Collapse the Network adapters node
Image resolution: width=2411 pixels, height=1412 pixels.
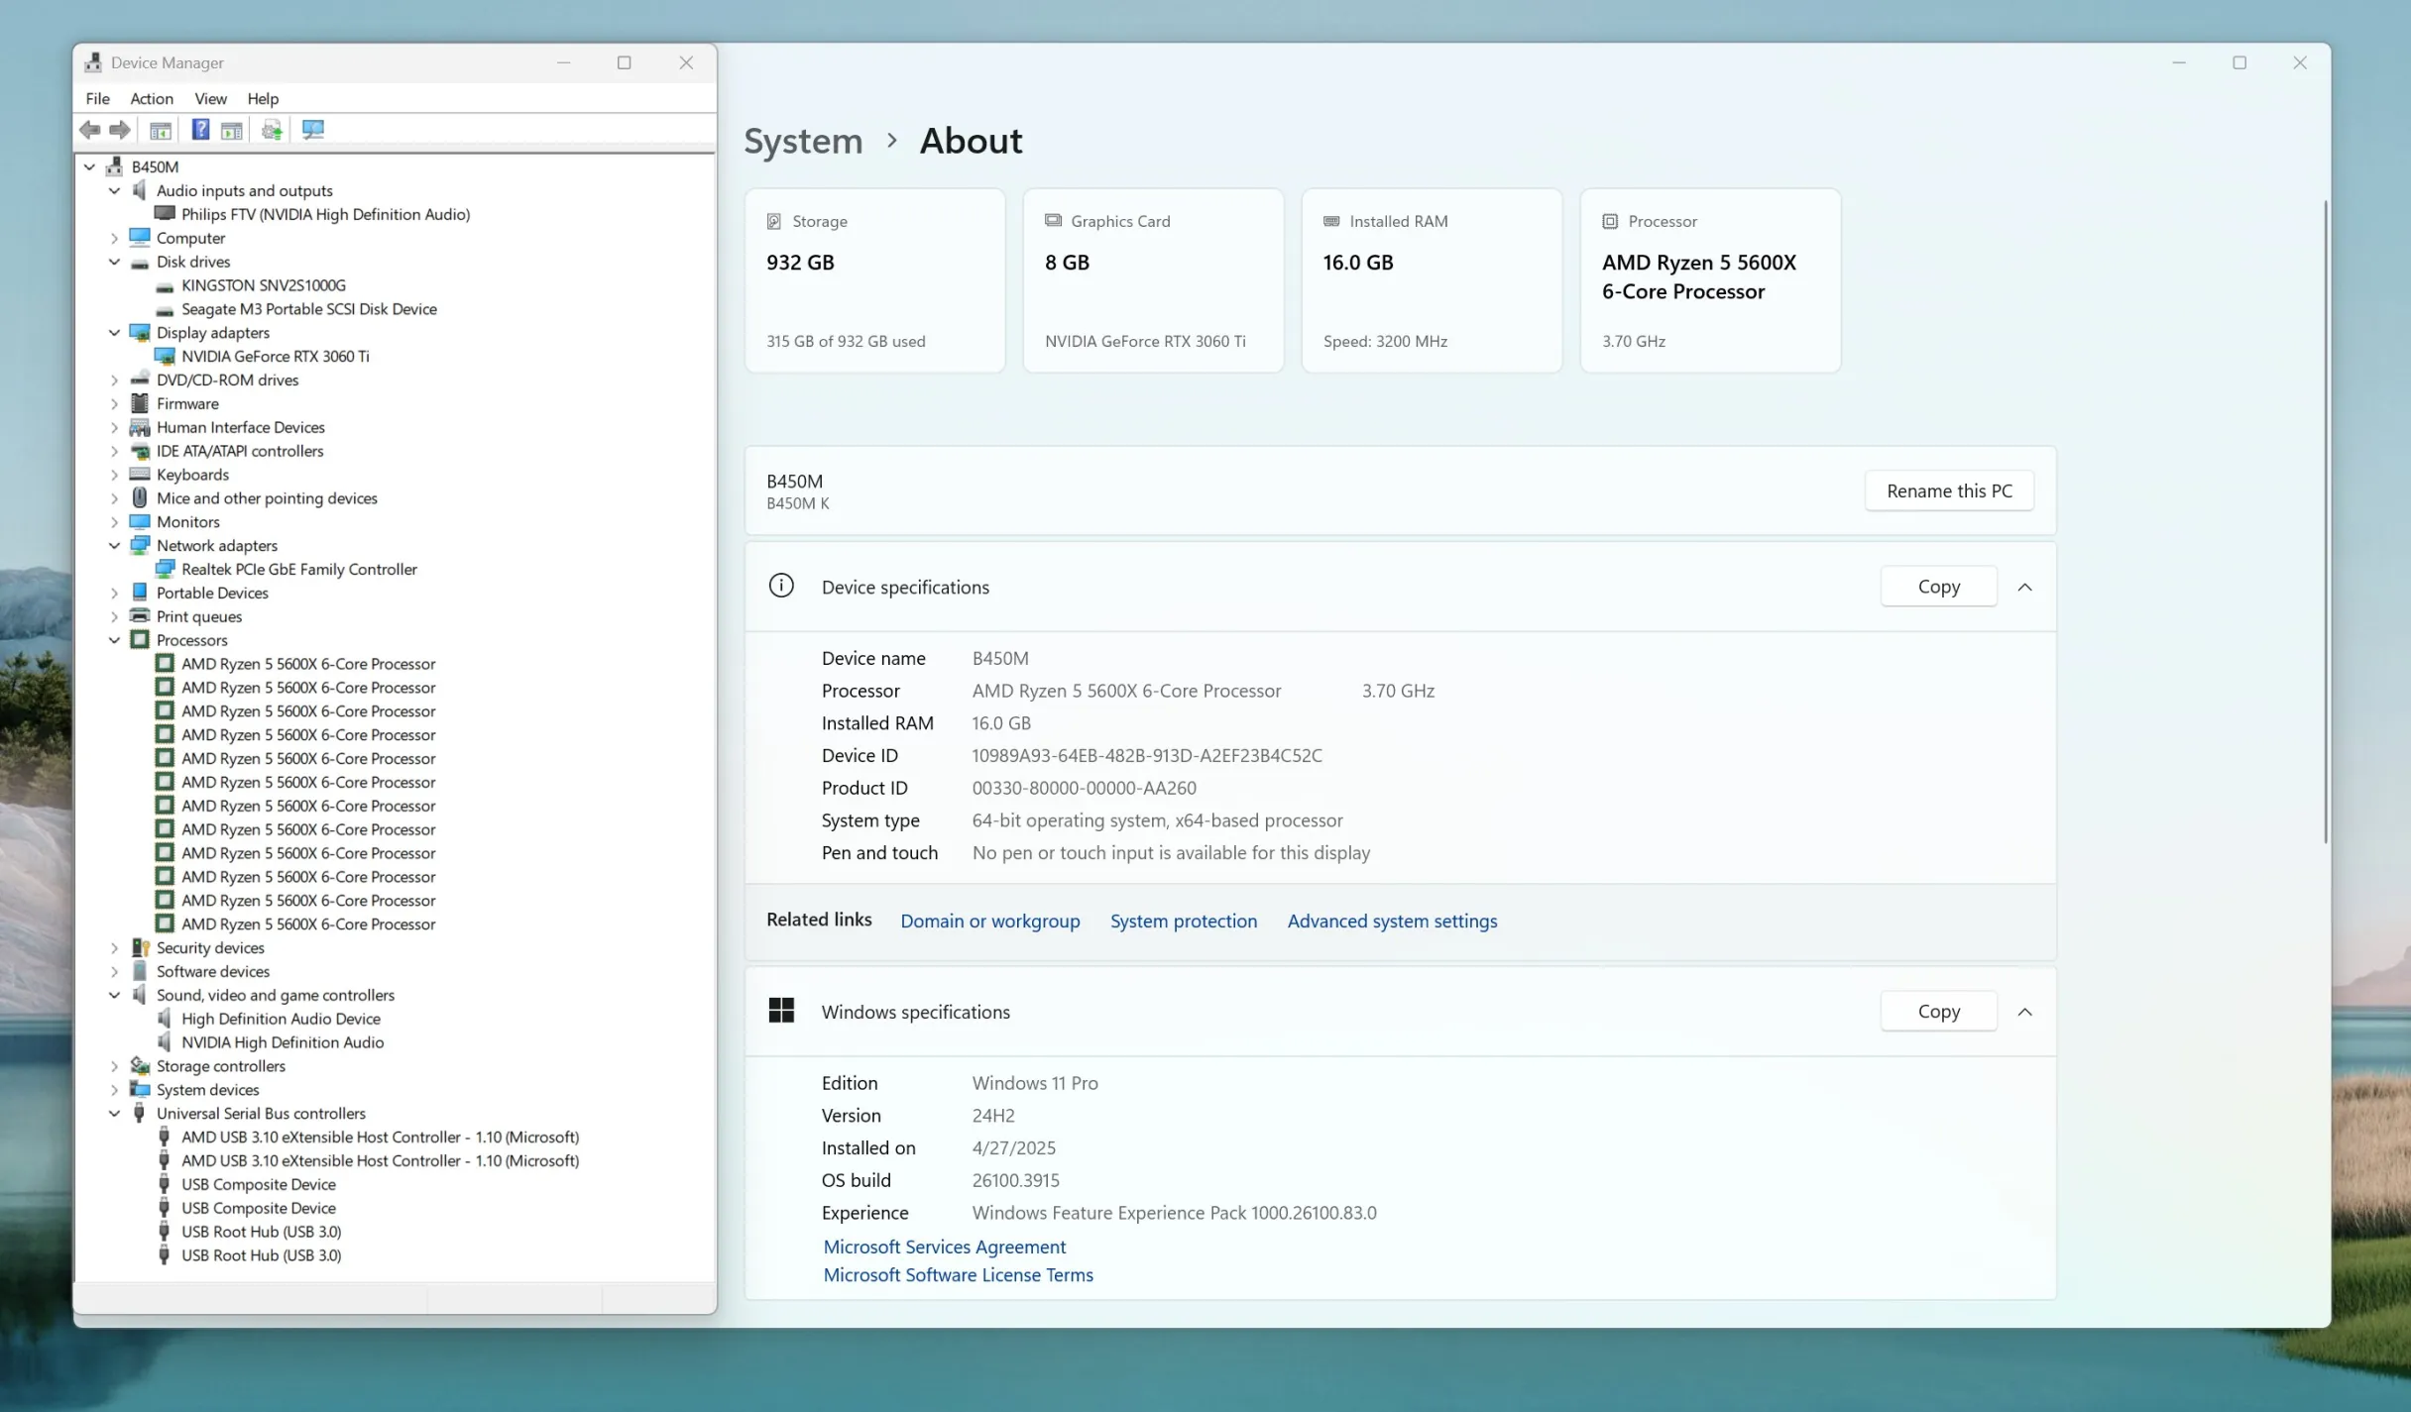114,546
